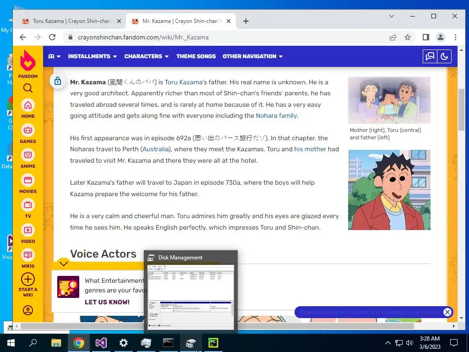Close the Mr. Kazama tab
The width and height of the screenshot is (469, 352).
[229, 21]
